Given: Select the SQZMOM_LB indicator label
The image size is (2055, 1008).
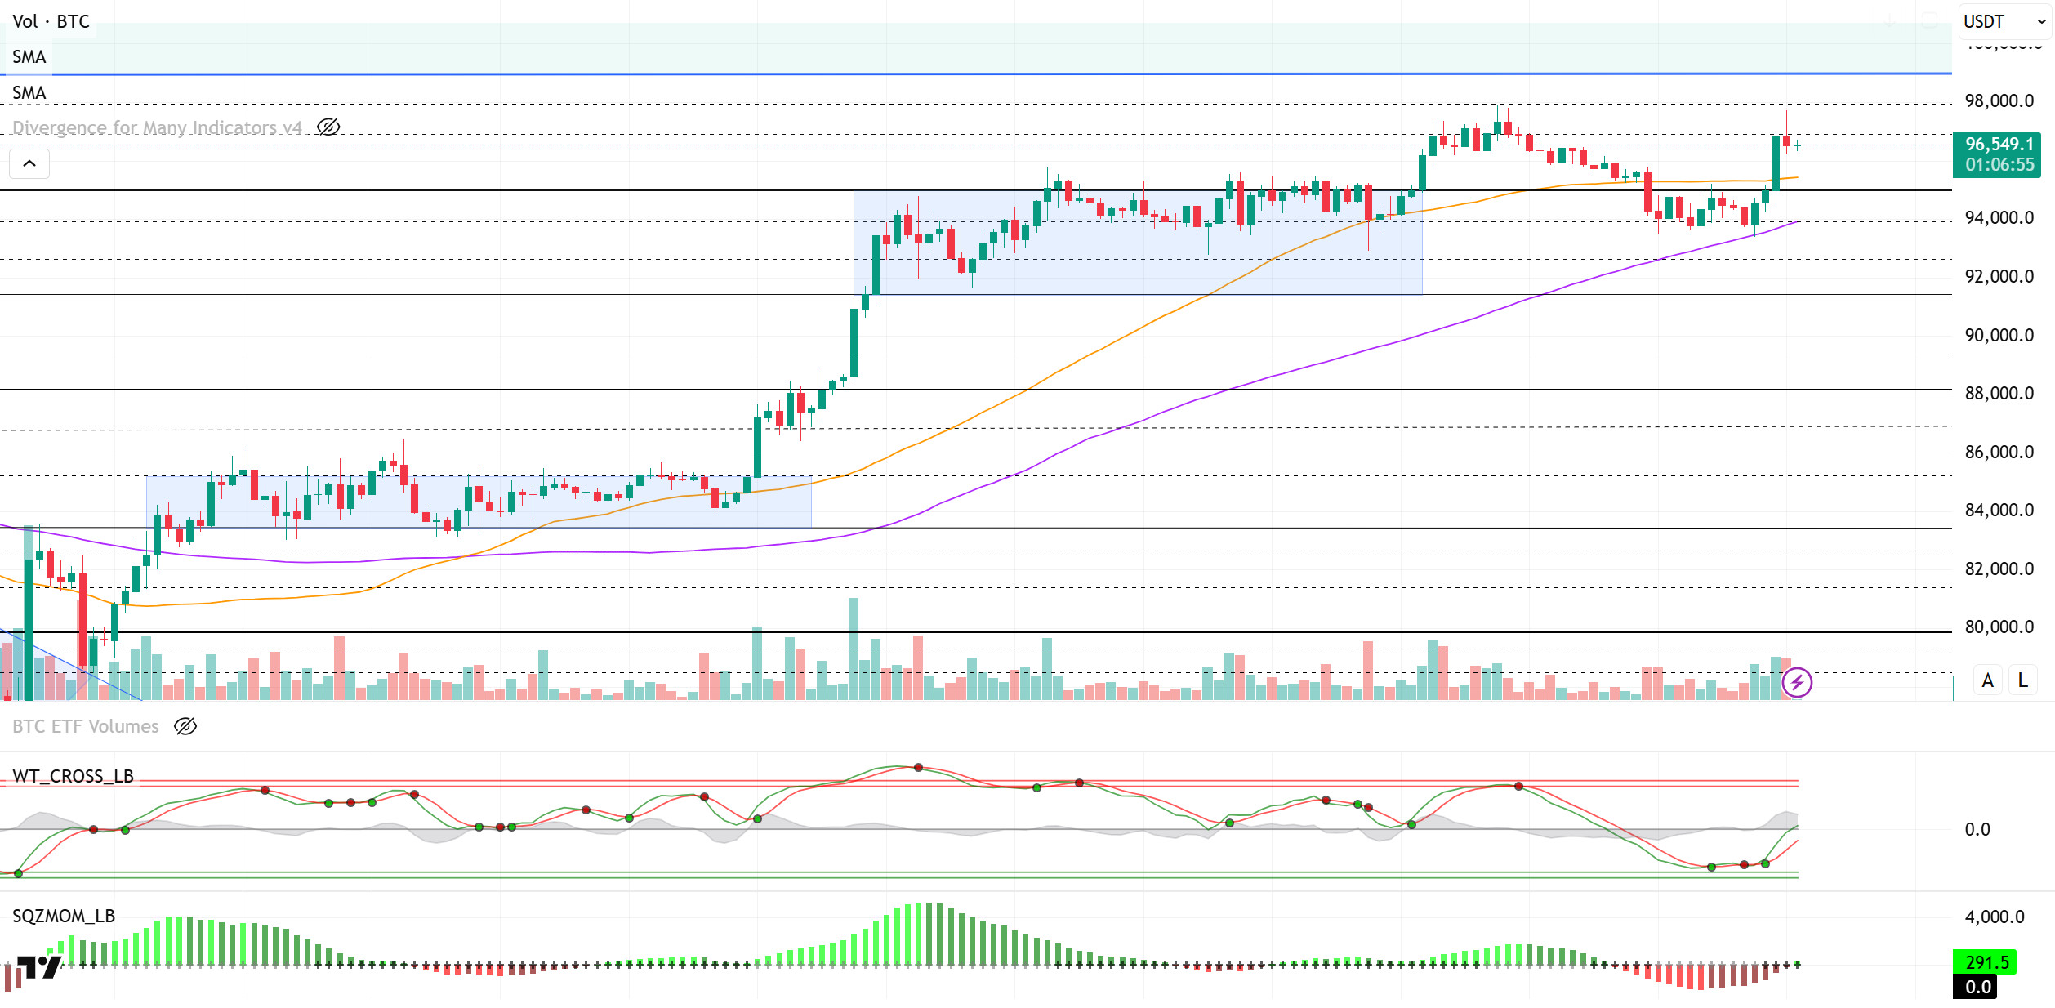Looking at the screenshot, I should pyautogui.click(x=64, y=916).
